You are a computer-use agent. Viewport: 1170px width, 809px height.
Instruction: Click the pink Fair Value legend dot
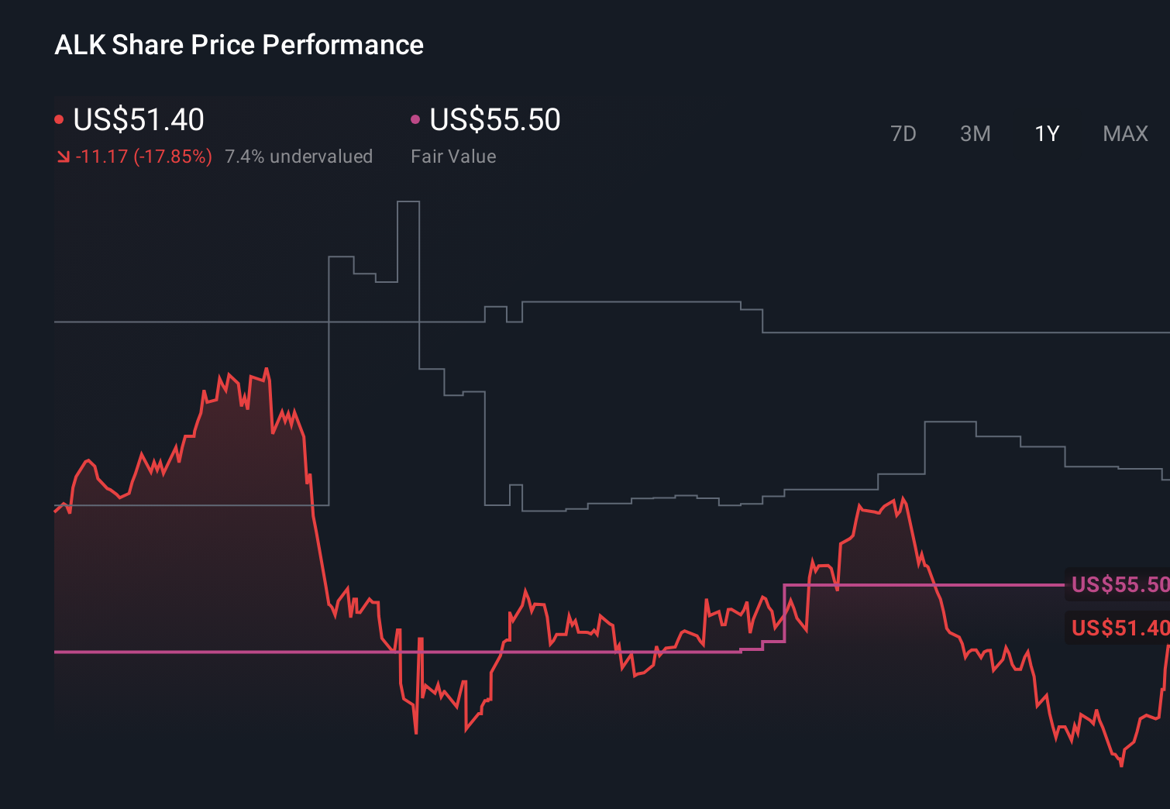coord(416,118)
